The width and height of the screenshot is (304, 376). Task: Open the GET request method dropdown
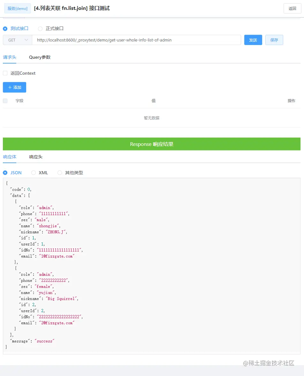[17, 40]
